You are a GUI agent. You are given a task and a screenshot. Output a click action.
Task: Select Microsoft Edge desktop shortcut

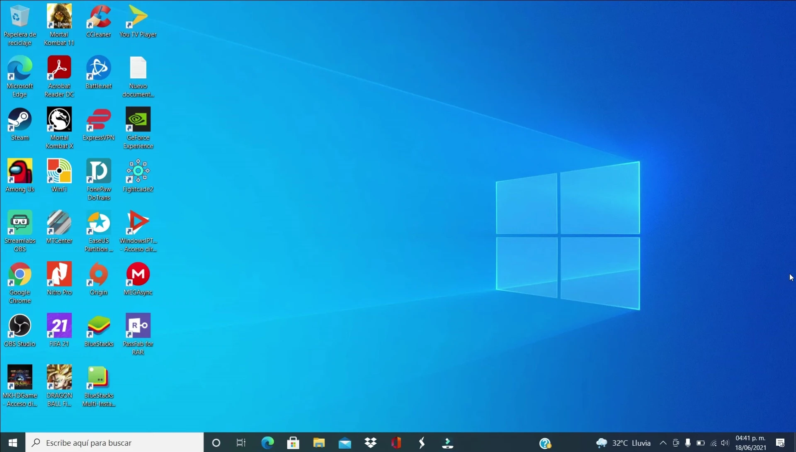(x=20, y=77)
